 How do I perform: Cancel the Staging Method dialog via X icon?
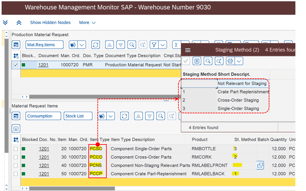197,61
